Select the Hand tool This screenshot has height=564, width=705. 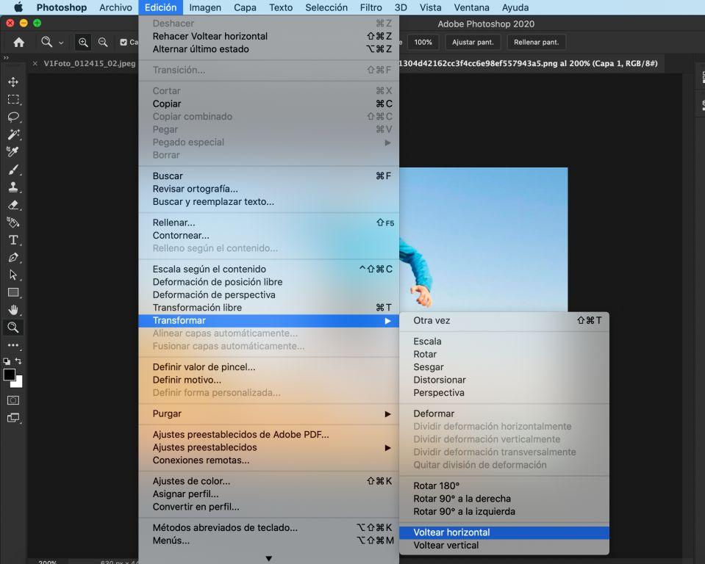[13, 310]
